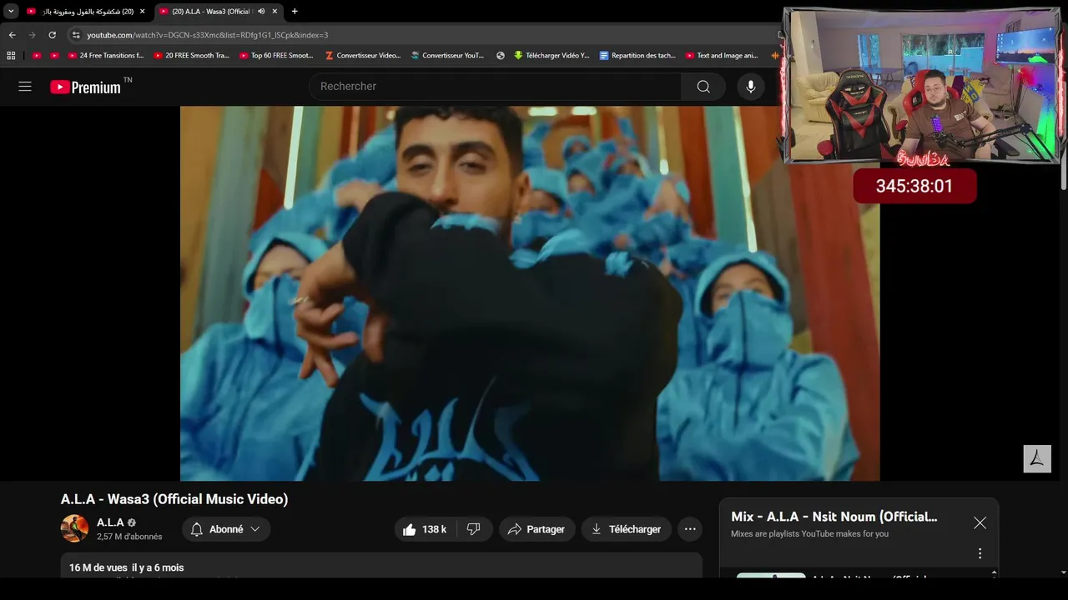Switch to the Arabic-titled first tab

(x=86, y=12)
